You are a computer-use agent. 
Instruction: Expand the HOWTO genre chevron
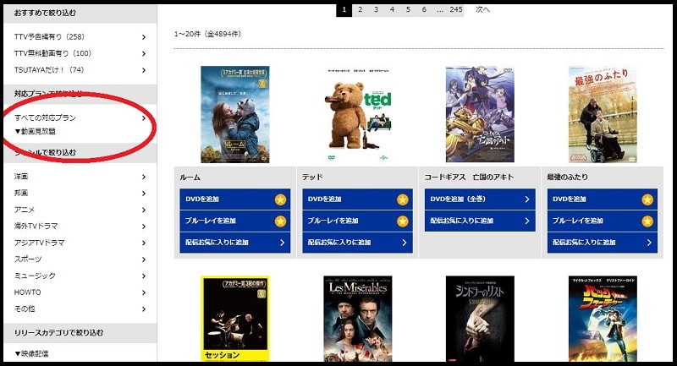click(144, 292)
